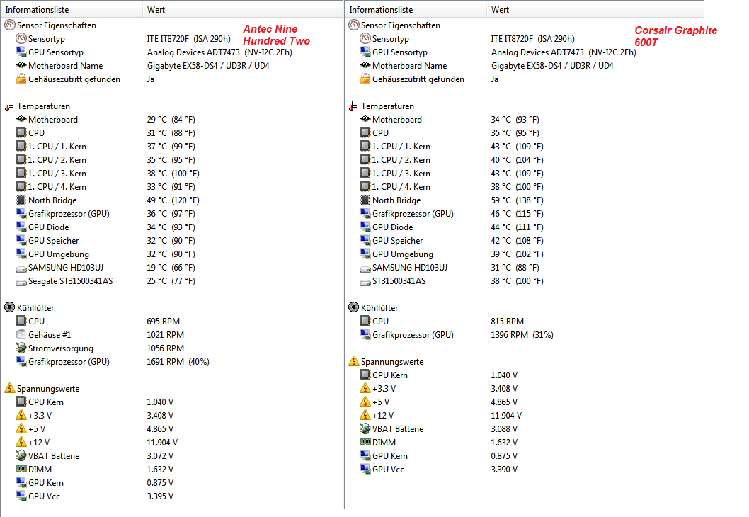Click the Sensor Eigenschaften icon in Corsair panel
The width and height of the screenshot is (749, 517).
[353, 25]
